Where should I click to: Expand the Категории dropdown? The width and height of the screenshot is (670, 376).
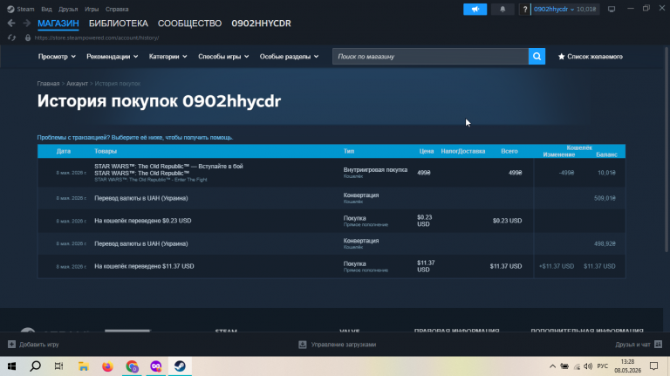point(167,57)
